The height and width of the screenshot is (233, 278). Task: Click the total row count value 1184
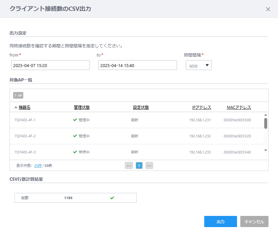68,198
